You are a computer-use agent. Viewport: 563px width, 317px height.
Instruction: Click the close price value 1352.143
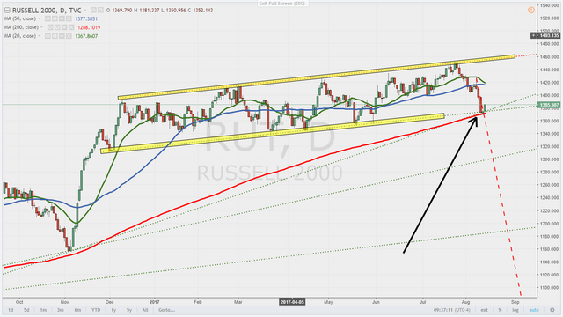tap(203, 11)
